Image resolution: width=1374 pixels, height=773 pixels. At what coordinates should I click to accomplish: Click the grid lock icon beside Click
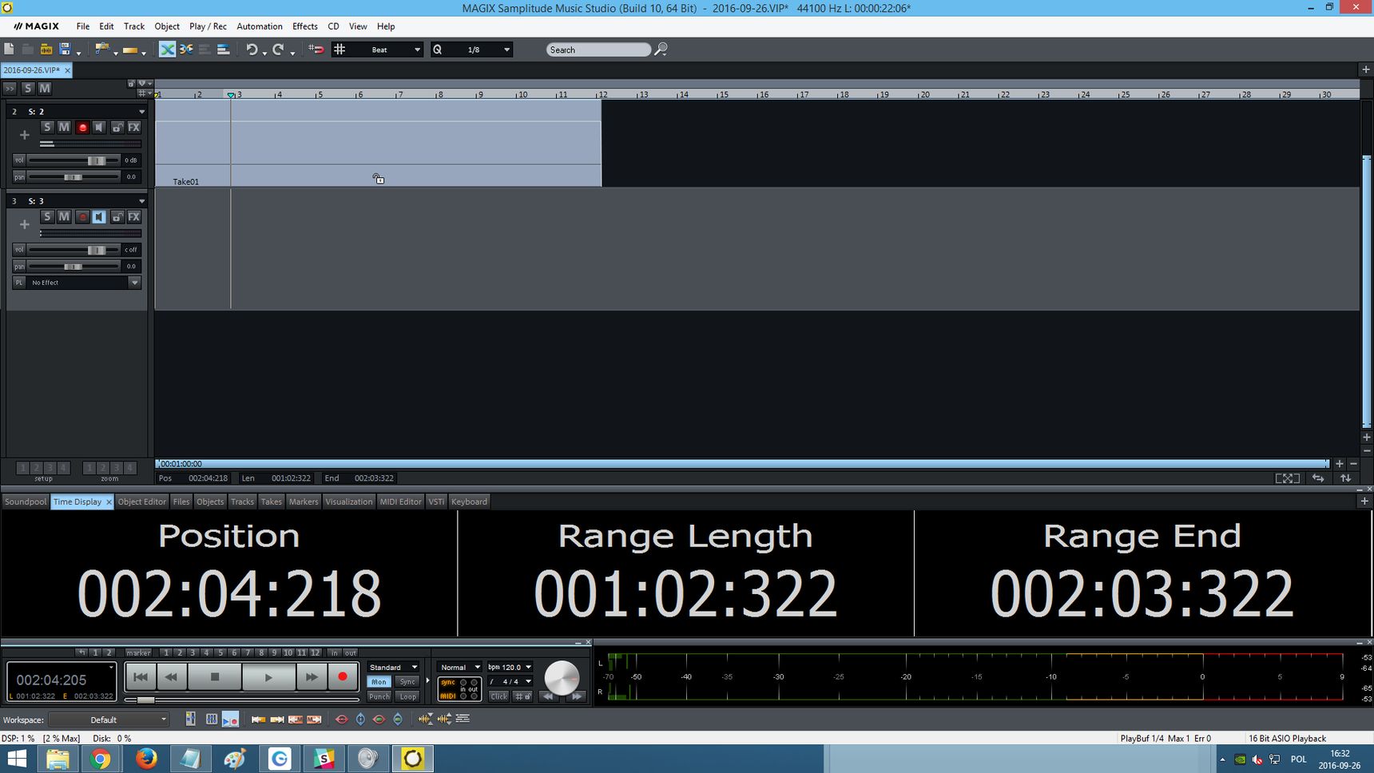coord(522,696)
